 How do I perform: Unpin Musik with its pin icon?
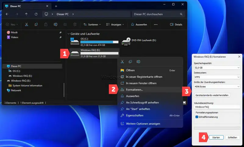point(60,33)
